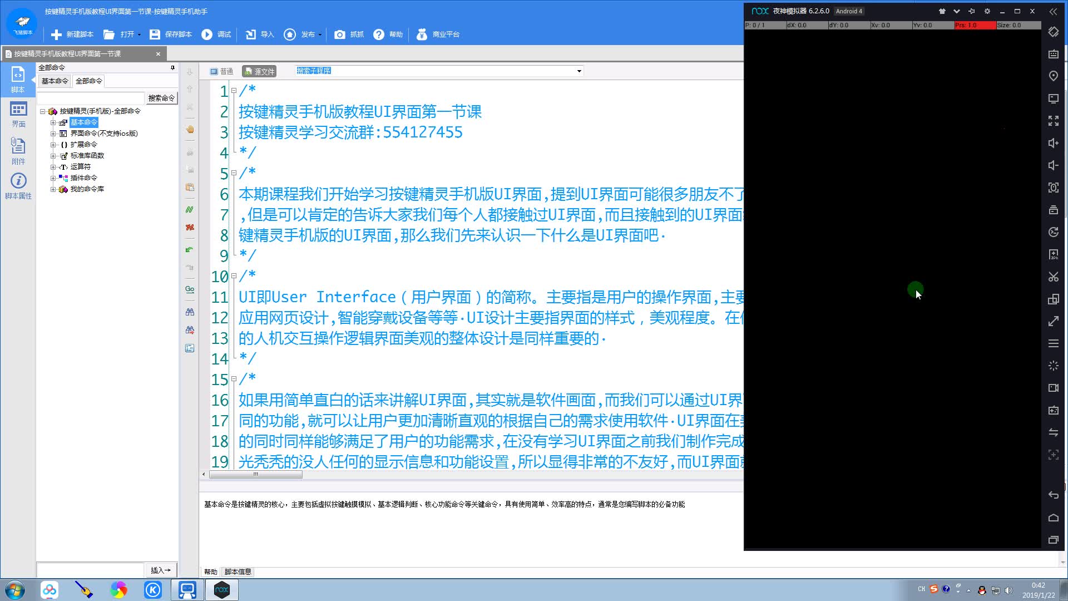Decrease volume in Nox sidebar

pyautogui.click(x=1054, y=165)
